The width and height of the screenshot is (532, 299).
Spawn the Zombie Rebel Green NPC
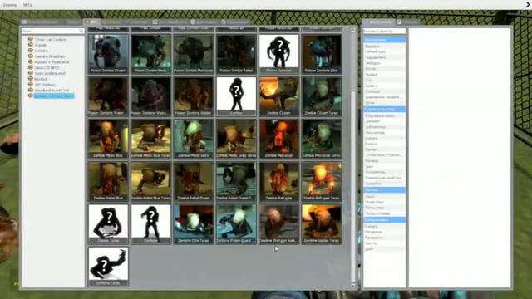coord(194,181)
